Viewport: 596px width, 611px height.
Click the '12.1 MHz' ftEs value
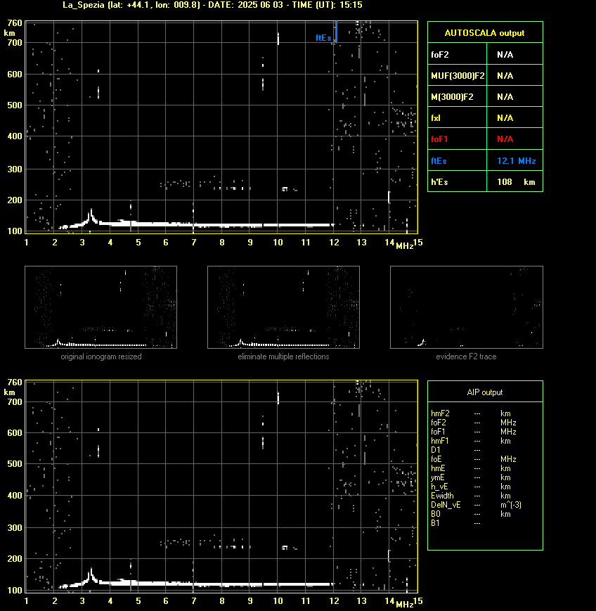(517, 160)
